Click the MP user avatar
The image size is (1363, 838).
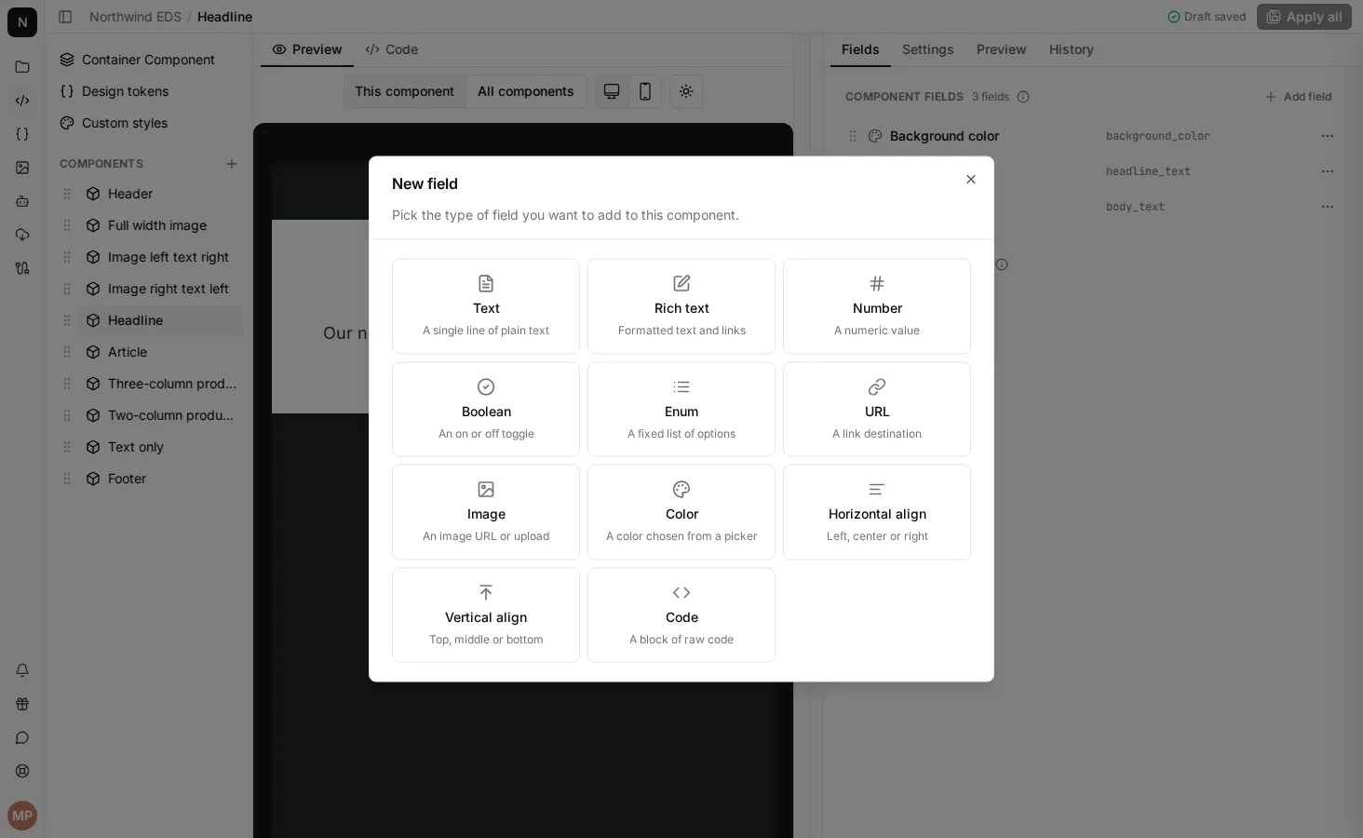pos(22,816)
